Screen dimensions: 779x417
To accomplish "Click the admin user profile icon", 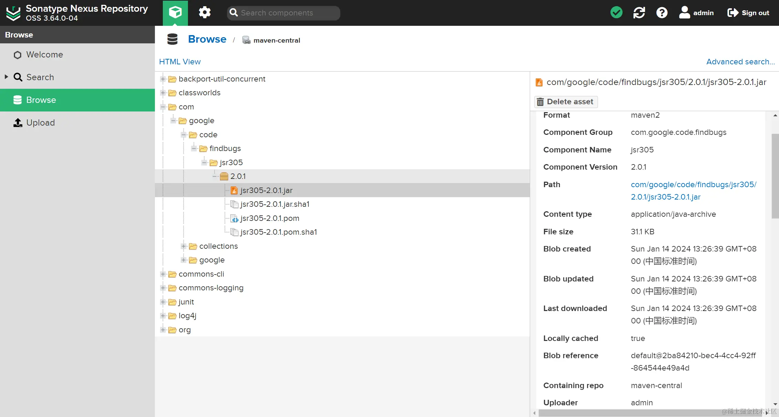I will [x=684, y=13].
